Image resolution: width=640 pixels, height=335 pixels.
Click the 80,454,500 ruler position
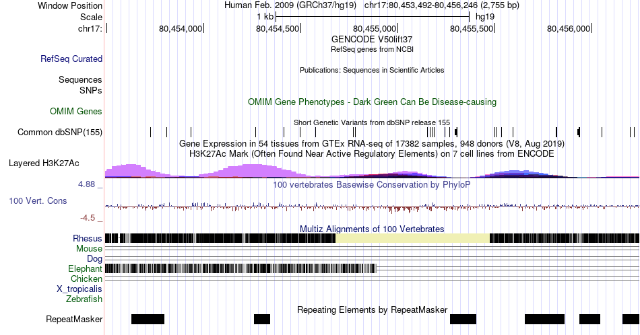tap(278, 28)
